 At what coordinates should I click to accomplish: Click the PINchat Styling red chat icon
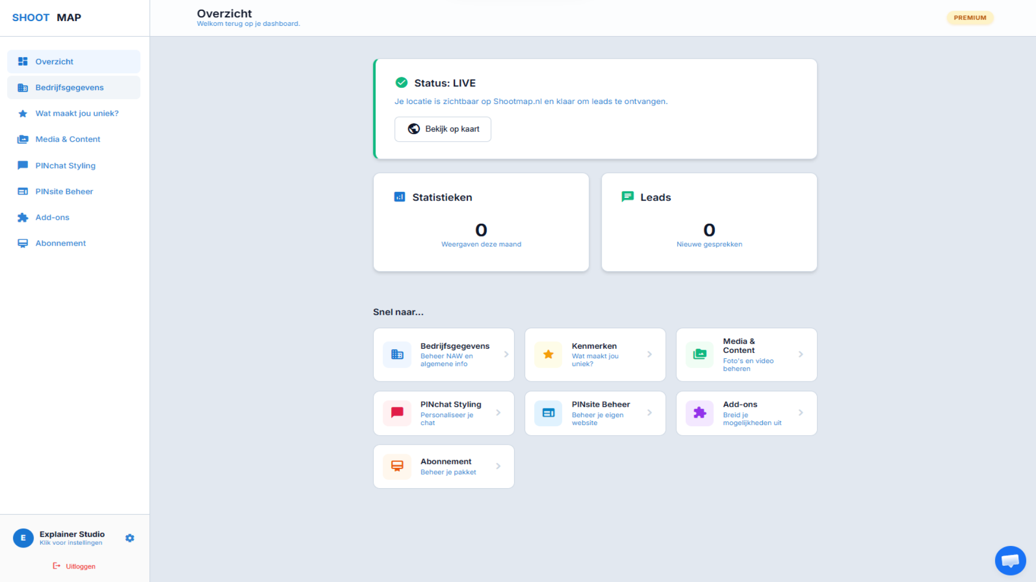point(397,413)
